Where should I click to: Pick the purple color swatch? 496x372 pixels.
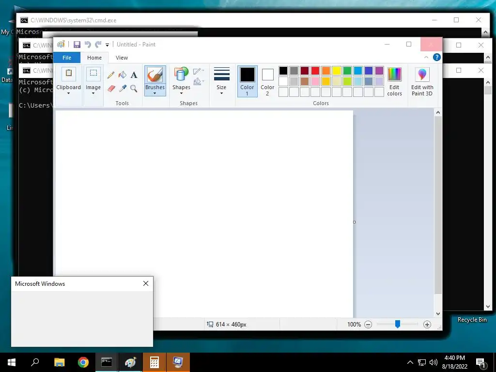(379, 71)
